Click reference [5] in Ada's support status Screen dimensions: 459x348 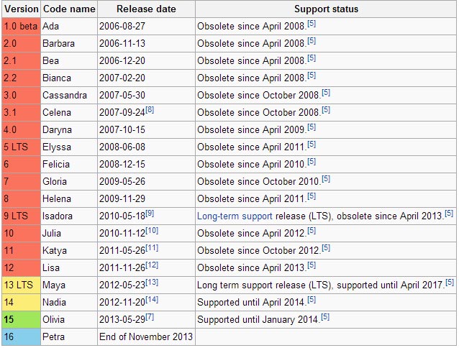pyautogui.click(x=312, y=23)
